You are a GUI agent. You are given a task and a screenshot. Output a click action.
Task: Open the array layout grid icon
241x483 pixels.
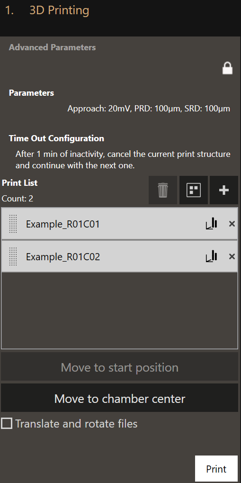click(x=194, y=190)
